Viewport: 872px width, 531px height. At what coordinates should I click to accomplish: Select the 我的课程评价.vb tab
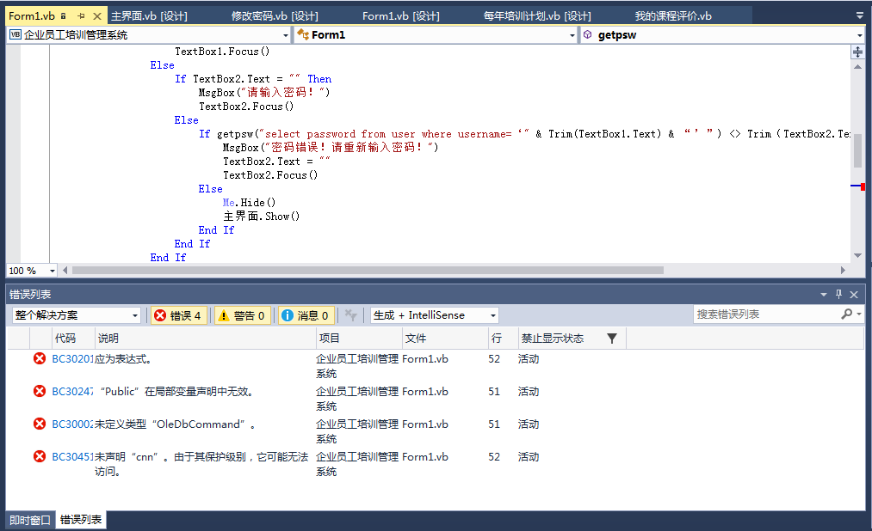pos(673,16)
